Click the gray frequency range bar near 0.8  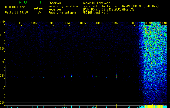[x=5, y=76]
